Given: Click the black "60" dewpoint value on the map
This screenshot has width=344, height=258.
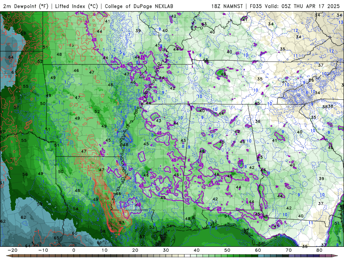Looking at the screenshot, I should click(x=74, y=233).
